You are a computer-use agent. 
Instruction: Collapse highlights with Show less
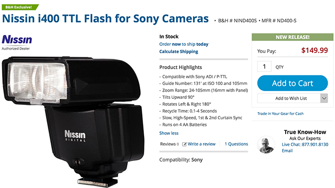click(x=169, y=133)
